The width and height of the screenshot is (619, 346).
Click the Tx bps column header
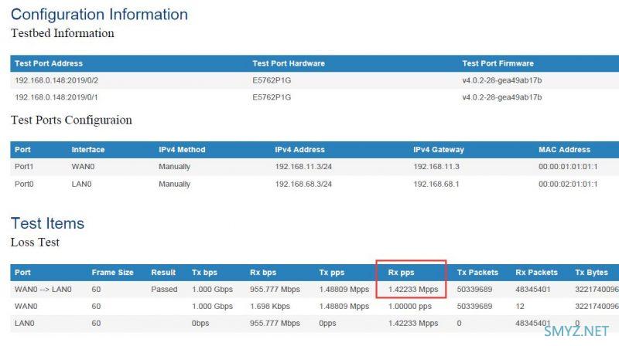click(204, 273)
